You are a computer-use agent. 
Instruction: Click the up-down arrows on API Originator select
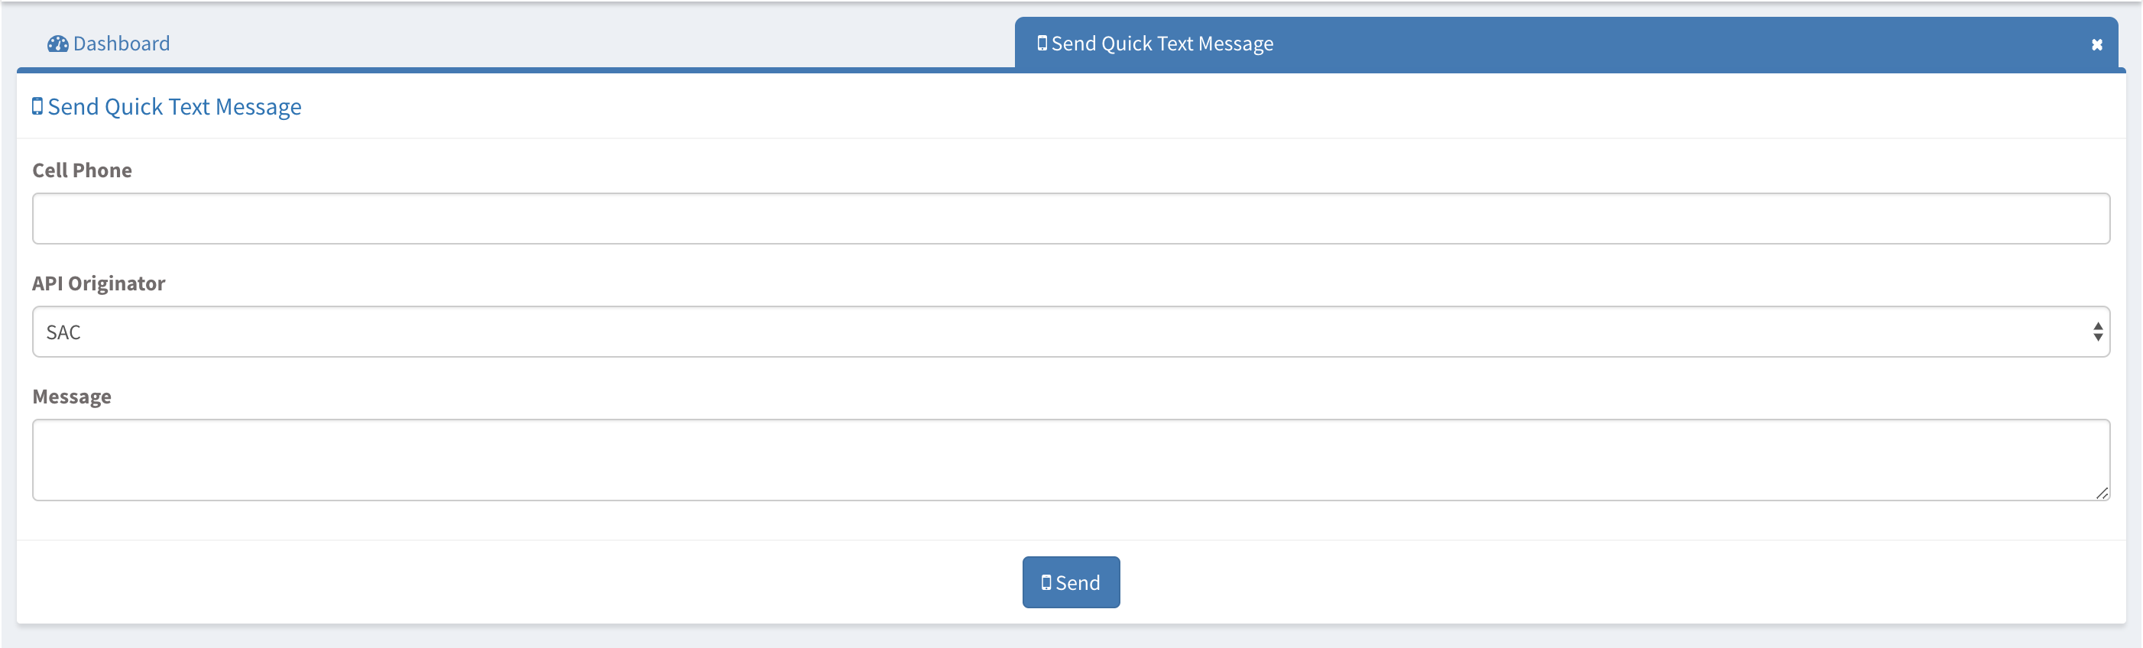[x=2097, y=332]
